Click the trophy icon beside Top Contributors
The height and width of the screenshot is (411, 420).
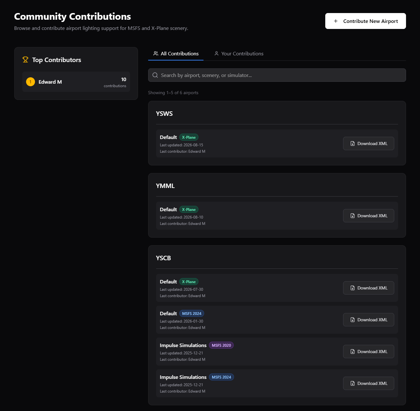click(x=25, y=59)
